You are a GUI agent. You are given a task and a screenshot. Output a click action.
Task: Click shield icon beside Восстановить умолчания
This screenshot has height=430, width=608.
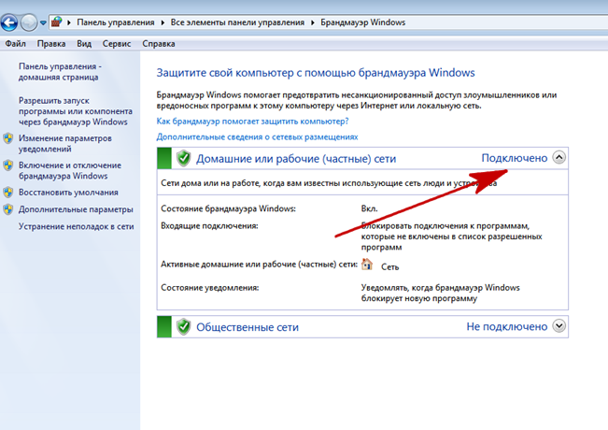pyautogui.click(x=8, y=193)
